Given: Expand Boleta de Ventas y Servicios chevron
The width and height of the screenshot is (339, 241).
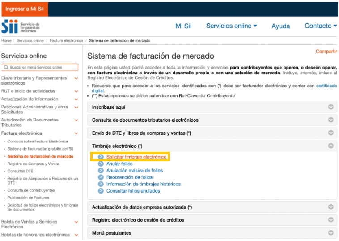Looking at the screenshot, I should [76, 222].
